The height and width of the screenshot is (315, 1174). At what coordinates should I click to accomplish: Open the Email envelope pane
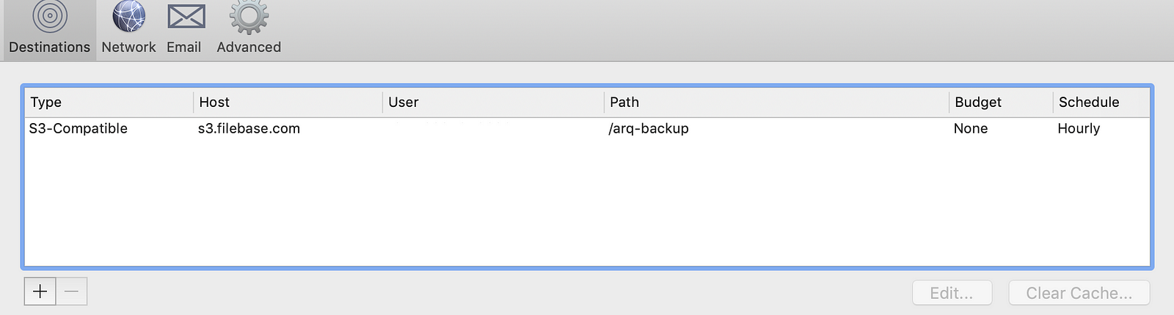[184, 29]
